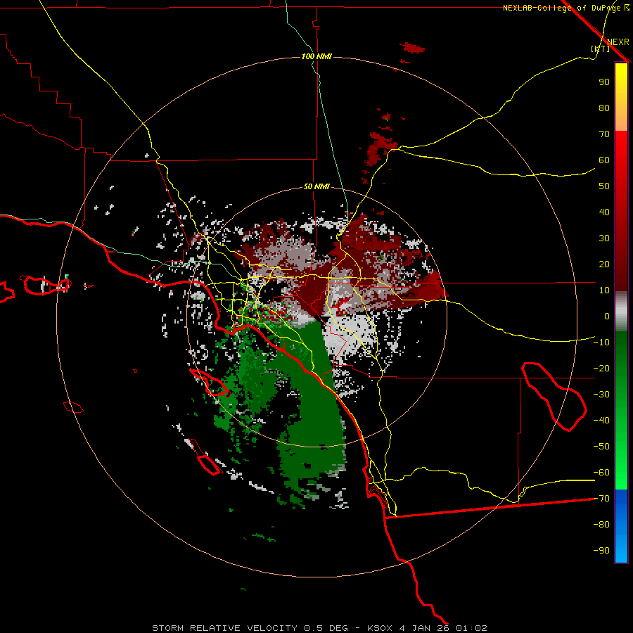Click the "100 NMI" range ring label
This screenshot has height=633, width=633.
coord(316,56)
